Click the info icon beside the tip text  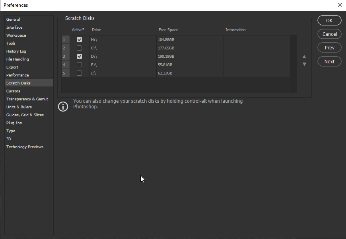(x=63, y=106)
